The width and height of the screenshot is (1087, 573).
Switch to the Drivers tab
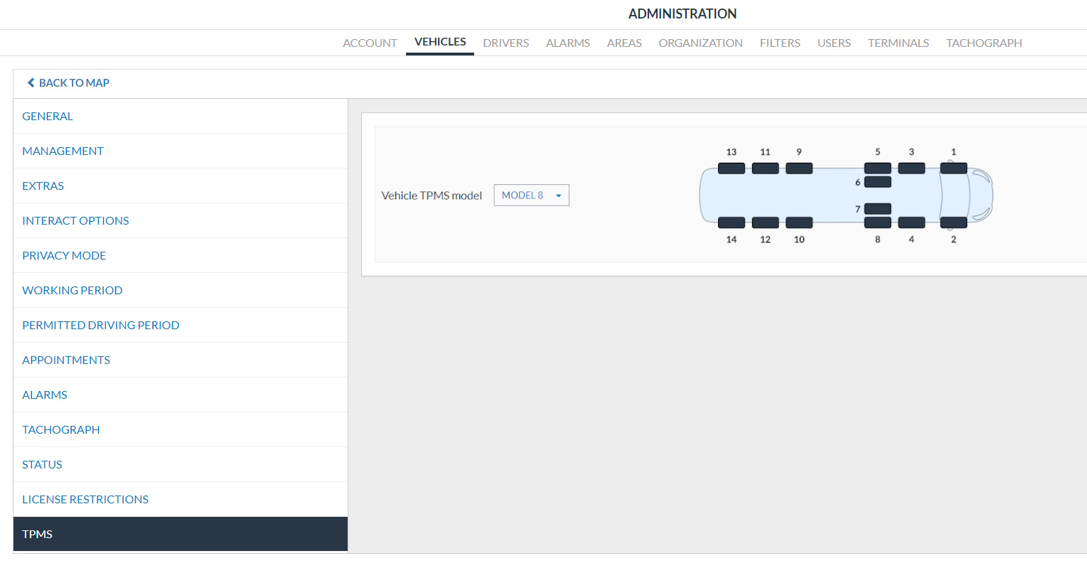coord(505,43)
